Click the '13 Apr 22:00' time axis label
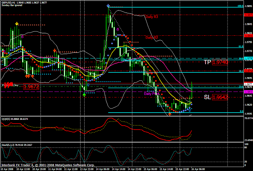This screenshot has width=253, height=171. [87, 169]
